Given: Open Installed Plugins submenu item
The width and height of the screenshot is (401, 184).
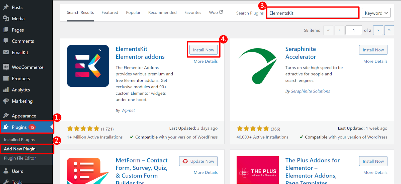Looking at the screenshot, I should tap(19, 139).
